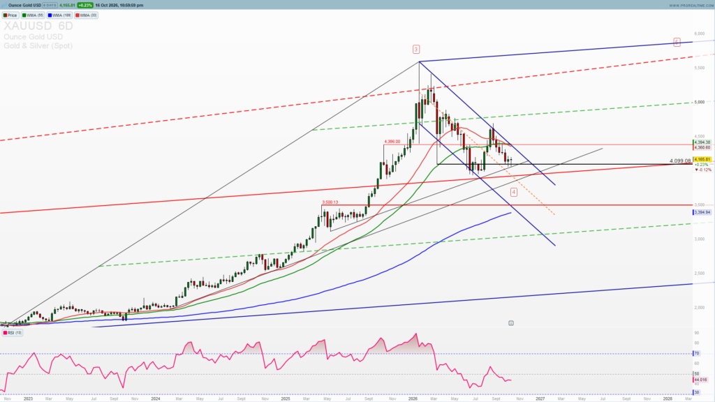This screenshot has width=715, height=402.
Task: Click the header price 4,165.81
Action: (x=67, y=5)
